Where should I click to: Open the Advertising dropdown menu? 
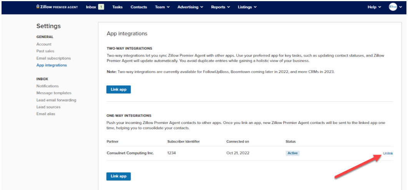pyautogui.click(x=190, y=7)
